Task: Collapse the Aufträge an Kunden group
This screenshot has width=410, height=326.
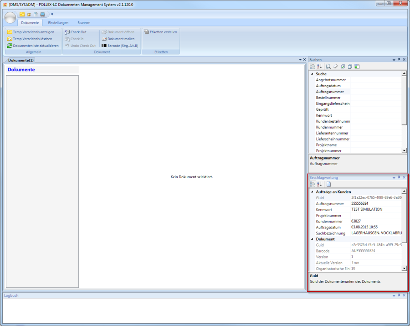Action: (312, 192)
